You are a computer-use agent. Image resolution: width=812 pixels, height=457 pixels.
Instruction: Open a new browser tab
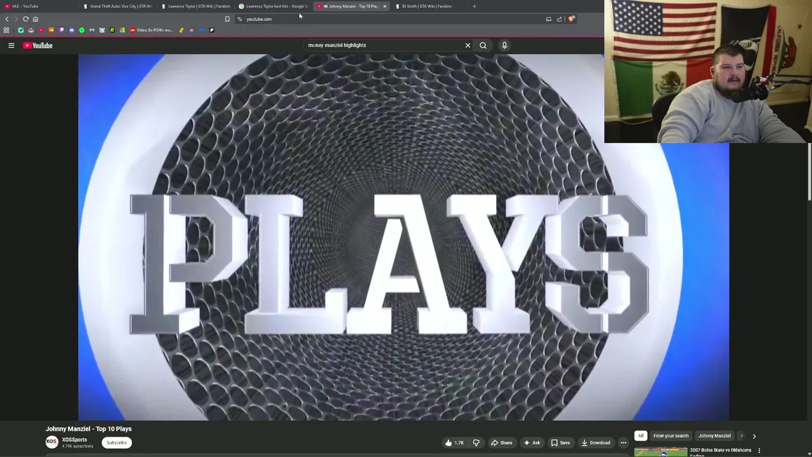tap(474, 6)
